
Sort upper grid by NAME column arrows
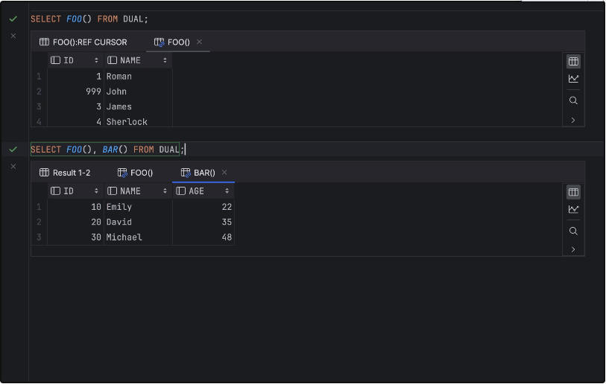(x=165, y=60)
